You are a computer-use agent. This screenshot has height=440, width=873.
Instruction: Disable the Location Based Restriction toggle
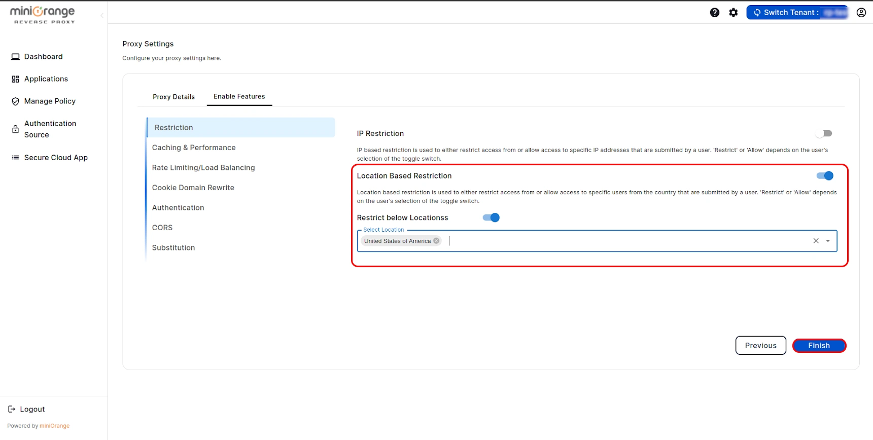tap(825, 176)
